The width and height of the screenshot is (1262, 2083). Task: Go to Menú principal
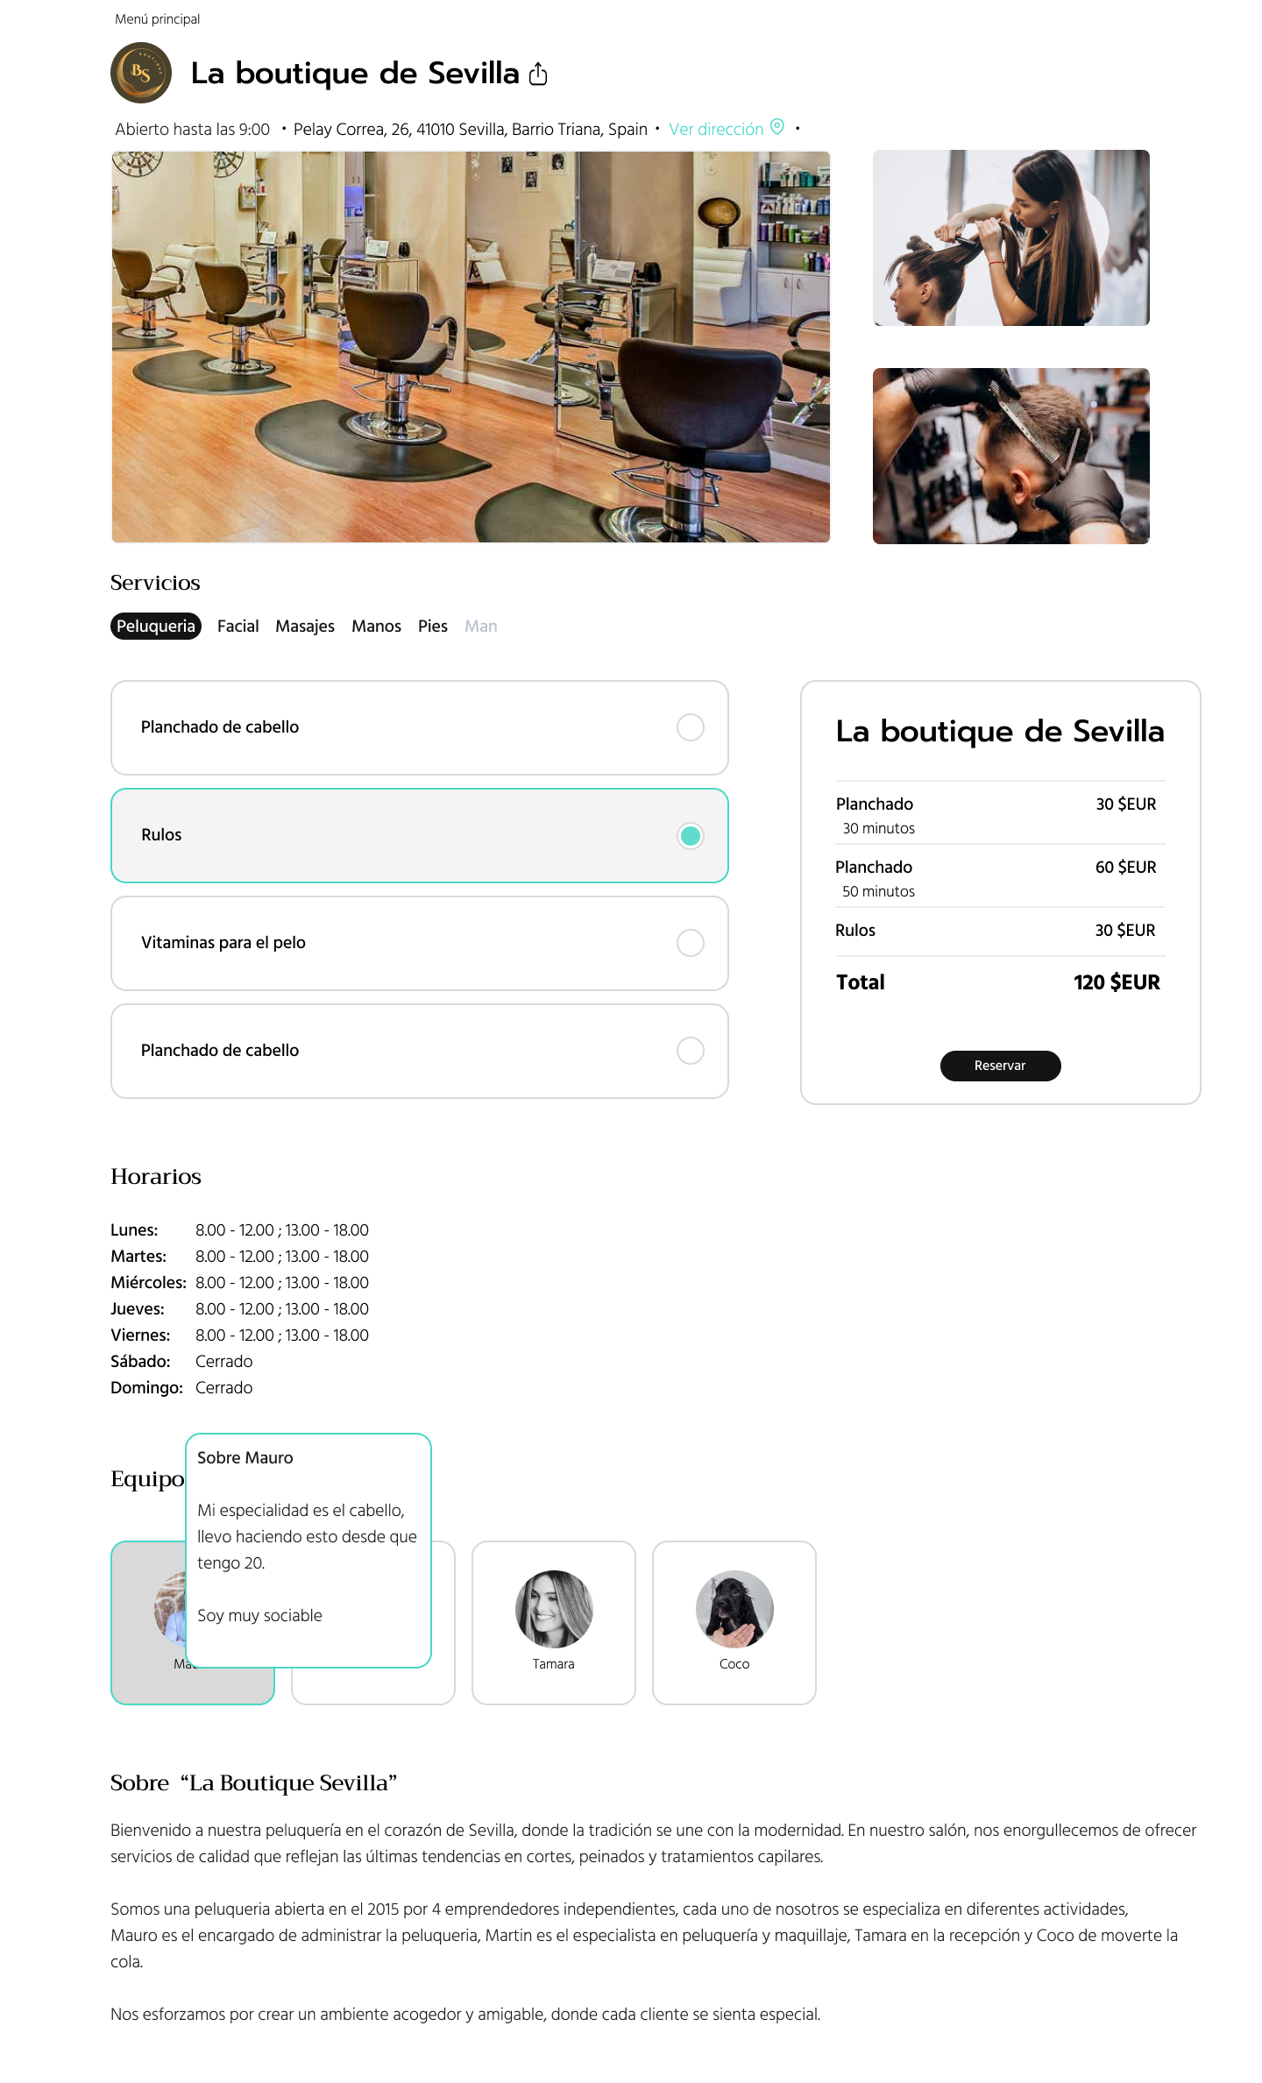pos(157,19)
